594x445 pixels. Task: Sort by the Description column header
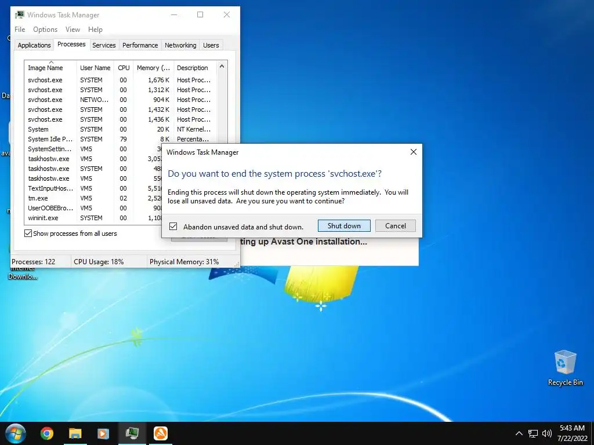(x=195, y=68)
